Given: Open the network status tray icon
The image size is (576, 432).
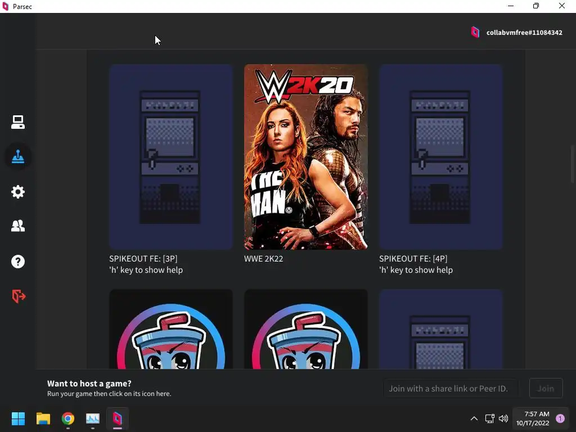Looking at the screenshot, I should [x=489, y=418].
